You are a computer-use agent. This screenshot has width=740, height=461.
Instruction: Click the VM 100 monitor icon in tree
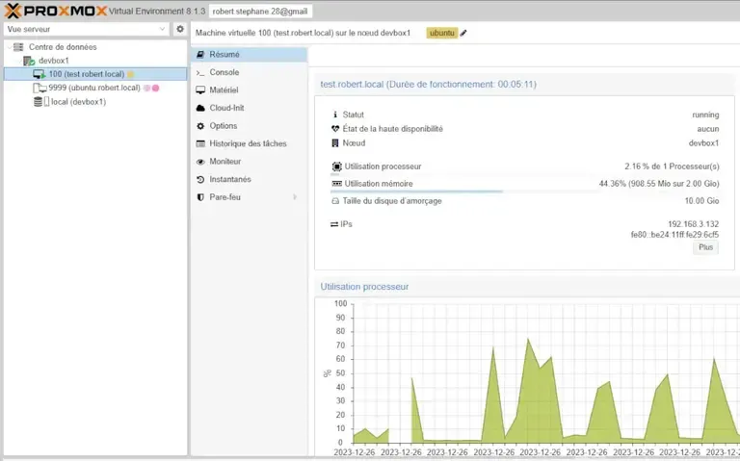click(40, 74)
